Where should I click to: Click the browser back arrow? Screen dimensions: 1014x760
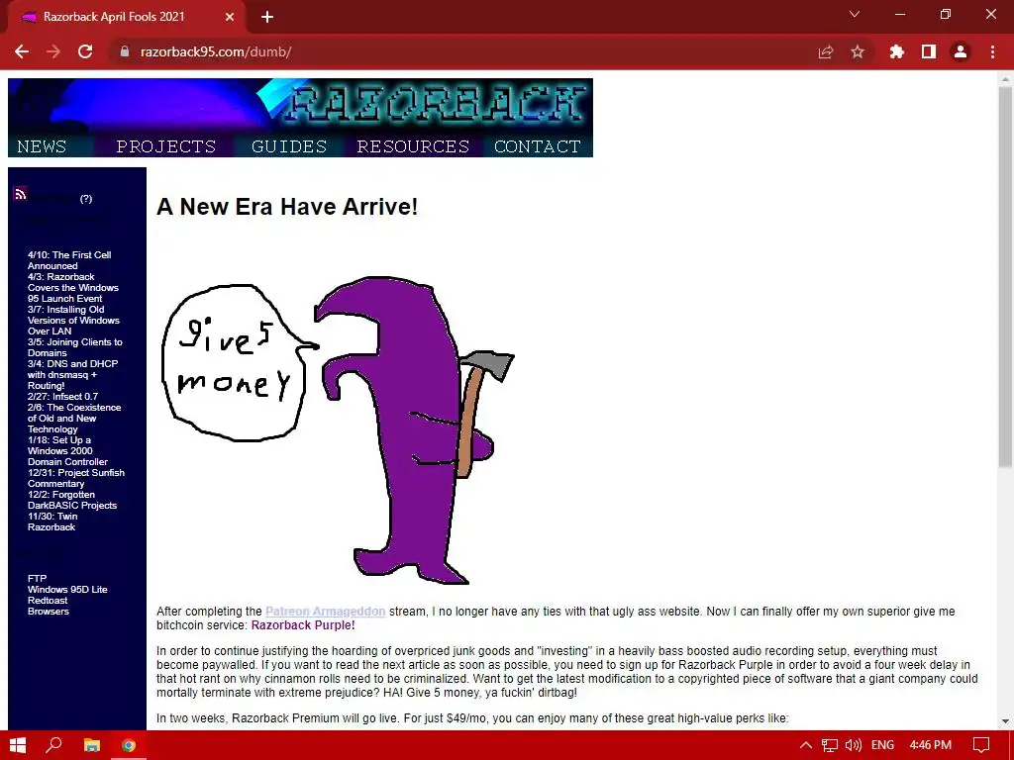pos(22,51)
